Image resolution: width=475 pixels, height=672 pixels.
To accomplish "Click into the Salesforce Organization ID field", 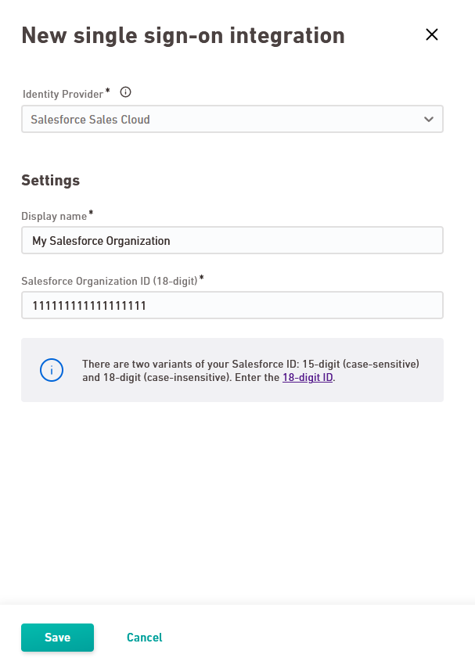I will tap(232, 305).
